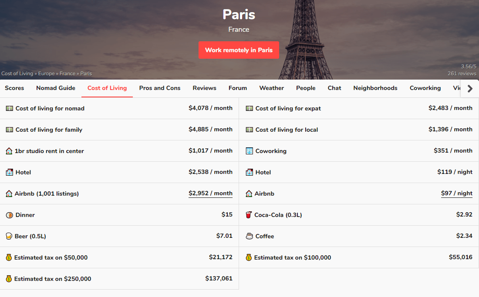Click the $4,078 / month nomad cost value
479x297 pixels.
210,108
